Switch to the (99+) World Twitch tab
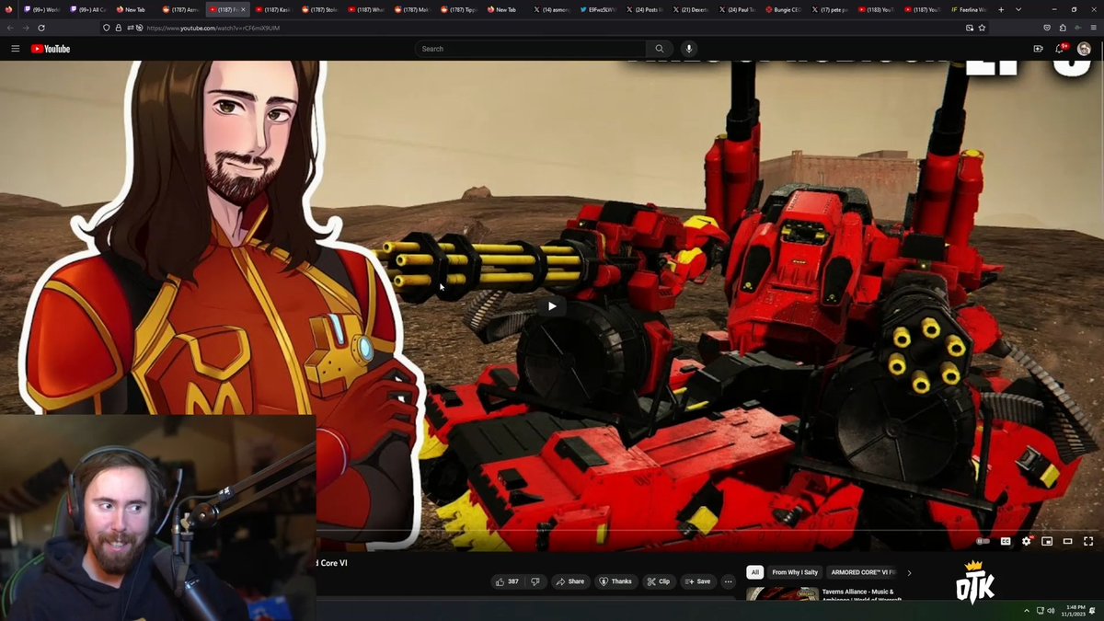1104x621 pixels. pyautogui.click(x=40, y=9)
